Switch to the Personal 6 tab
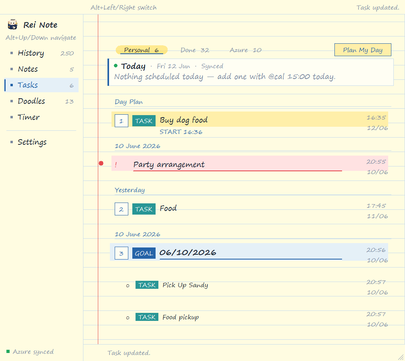 coord(142,50)
